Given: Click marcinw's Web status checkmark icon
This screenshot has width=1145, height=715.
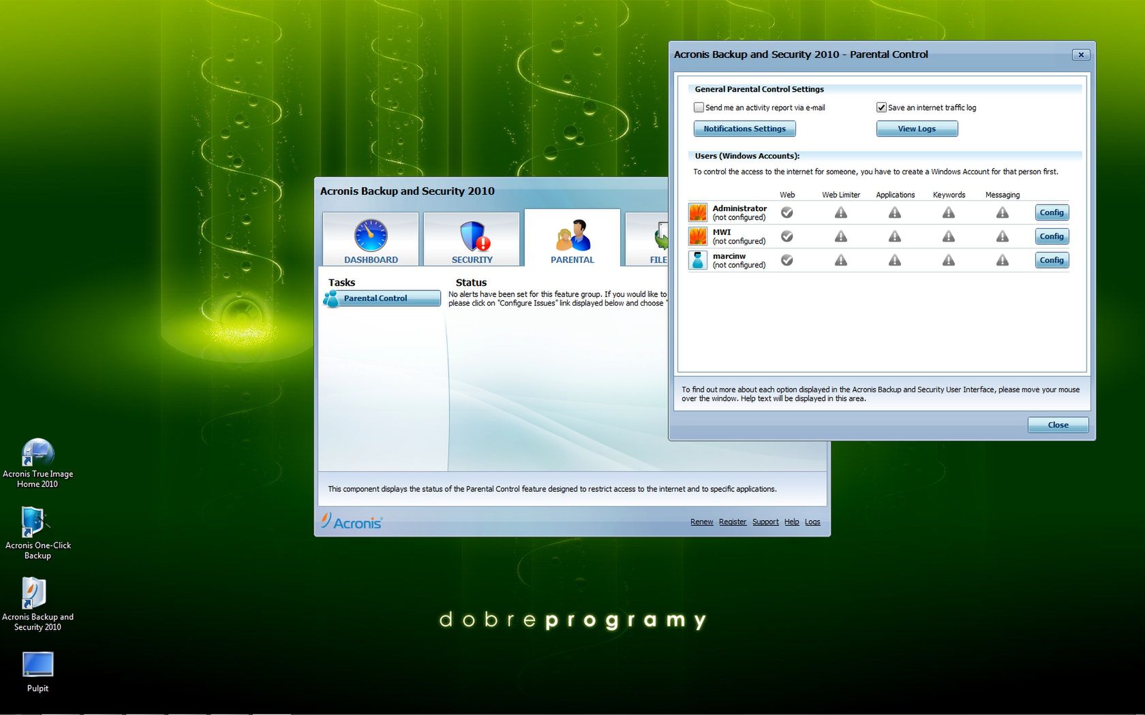Looking at the screenshot, I should coord(787,260).
